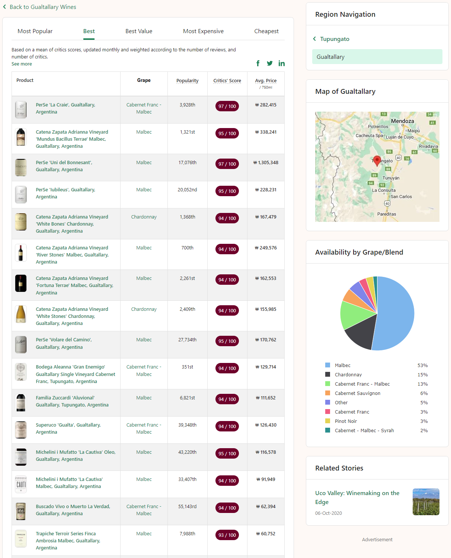Share page on Twitter icon
451x558 pixels.
coord(270,63)
